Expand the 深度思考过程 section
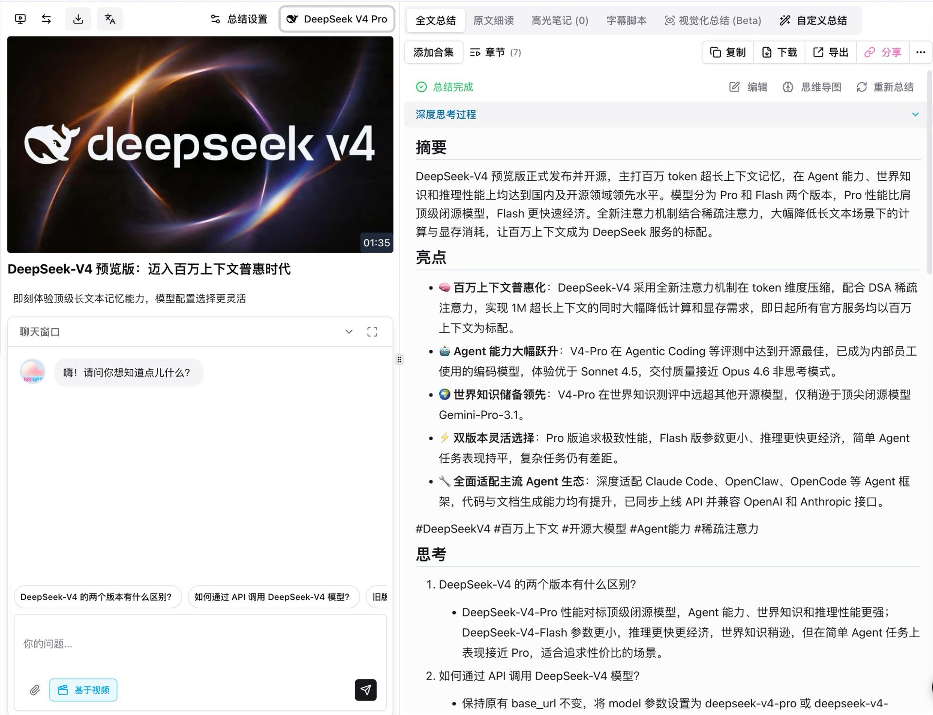Viewport: 933px width, 715px height. [915, 115]
